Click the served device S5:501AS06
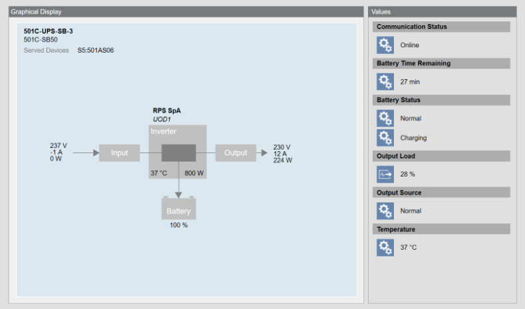 95,50
